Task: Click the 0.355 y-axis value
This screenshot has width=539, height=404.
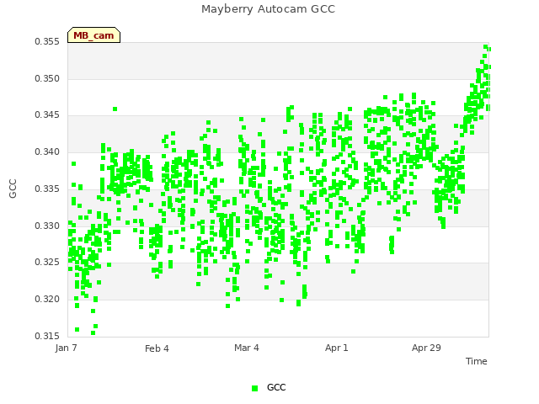Action: (x=47, y=41)
